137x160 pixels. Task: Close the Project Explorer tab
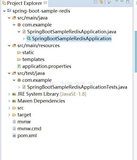[x=45, y=3]
